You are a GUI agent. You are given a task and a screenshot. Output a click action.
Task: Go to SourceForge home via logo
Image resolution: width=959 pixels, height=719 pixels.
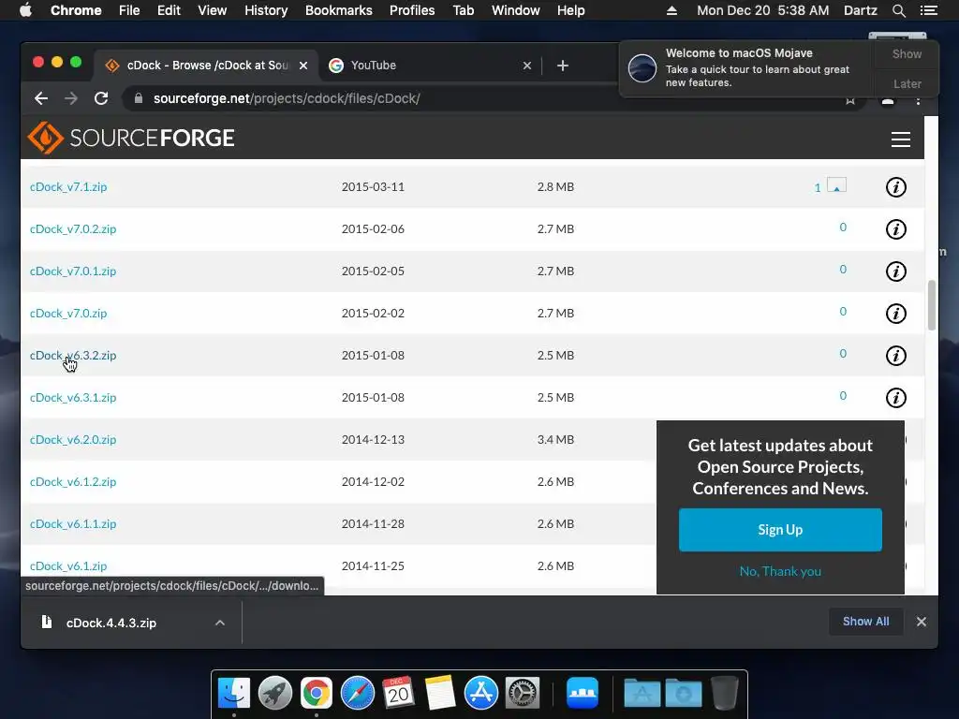[131, 138]
